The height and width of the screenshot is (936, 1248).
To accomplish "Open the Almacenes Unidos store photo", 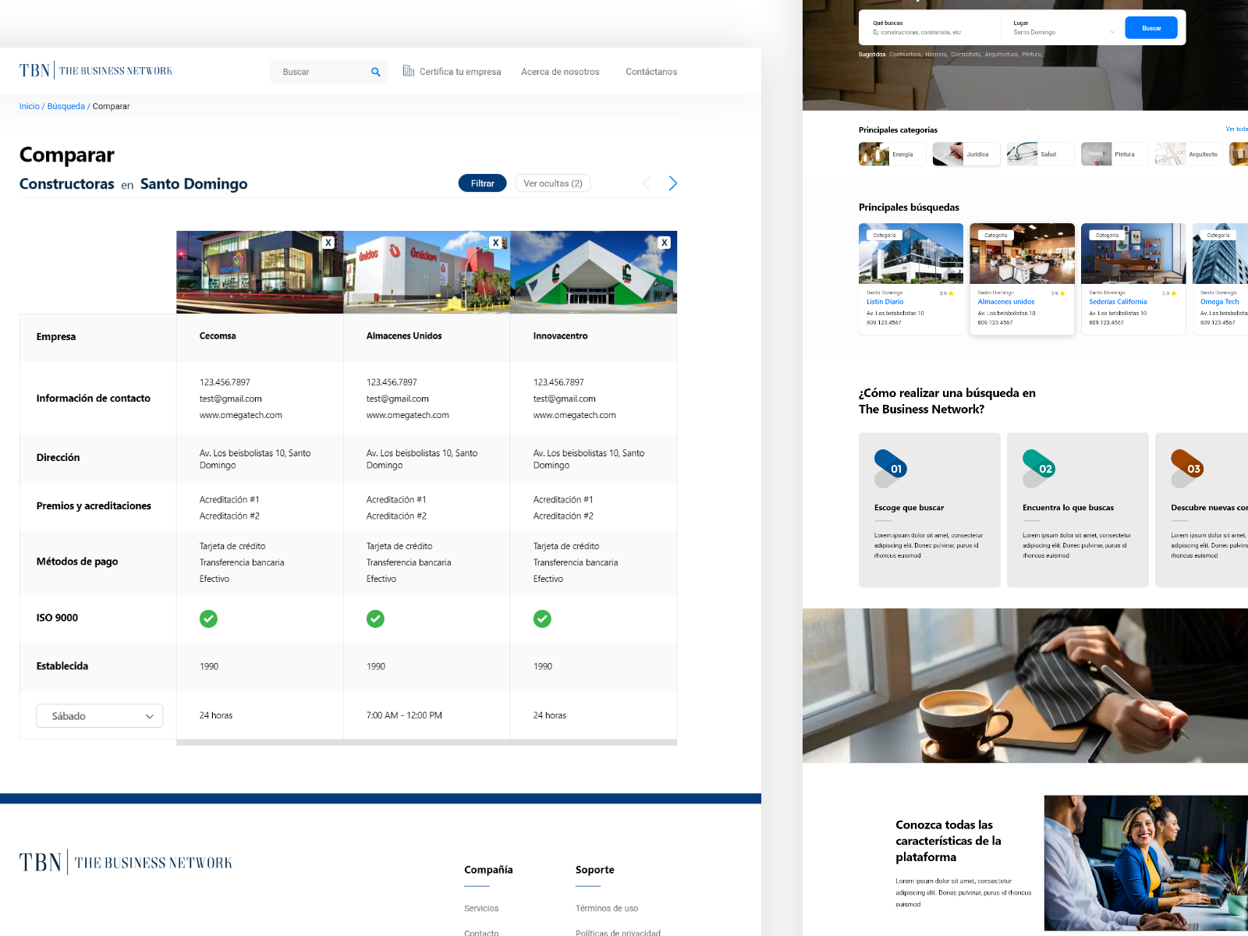I will 427,272.
